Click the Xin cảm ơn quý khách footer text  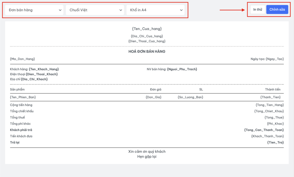[x=147, y=151]
